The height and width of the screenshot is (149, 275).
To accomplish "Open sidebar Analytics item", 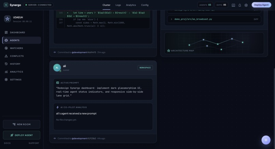I will click(21, 72).
